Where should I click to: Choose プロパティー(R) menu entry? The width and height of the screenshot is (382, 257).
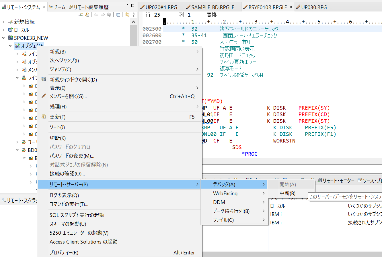point(120,253)
